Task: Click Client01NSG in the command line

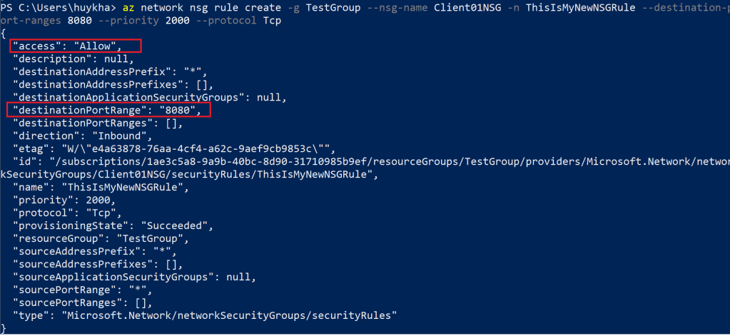Action: [467, 8]
